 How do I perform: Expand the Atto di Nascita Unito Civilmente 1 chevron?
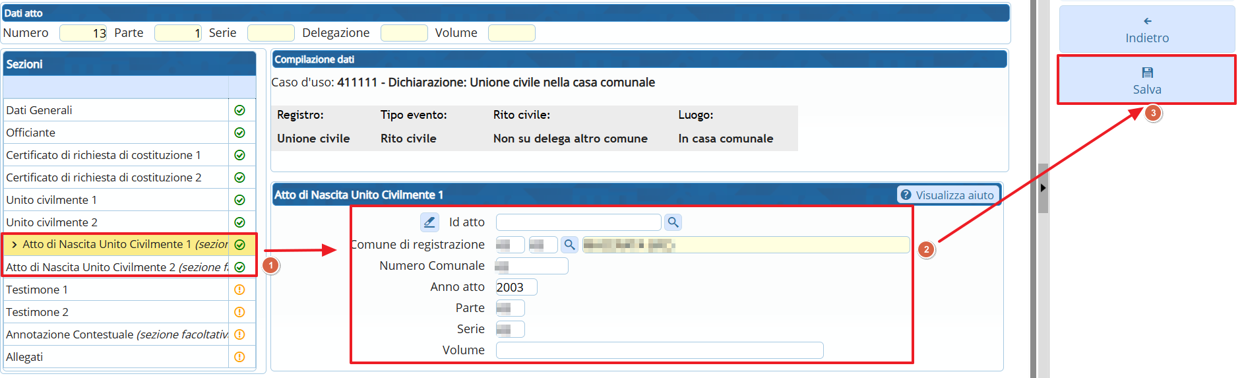[x=14, y=245]
